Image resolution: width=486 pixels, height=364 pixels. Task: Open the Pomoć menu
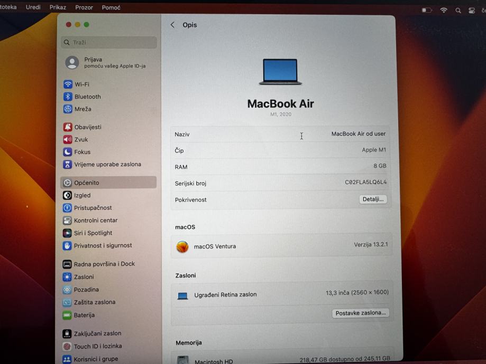111,7
